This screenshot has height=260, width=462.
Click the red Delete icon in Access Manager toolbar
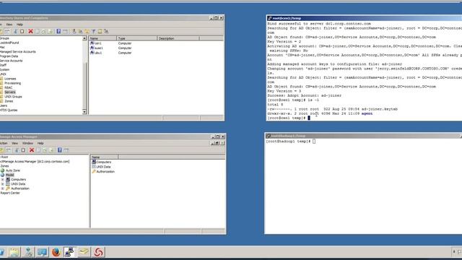coord(32,150)
